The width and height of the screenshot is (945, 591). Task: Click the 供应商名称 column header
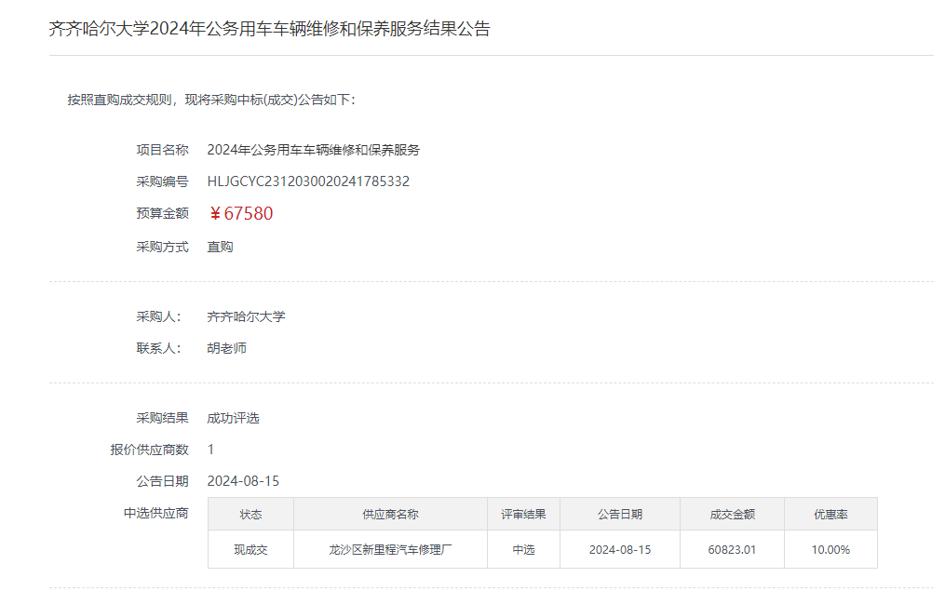click(x=390, y=514)
